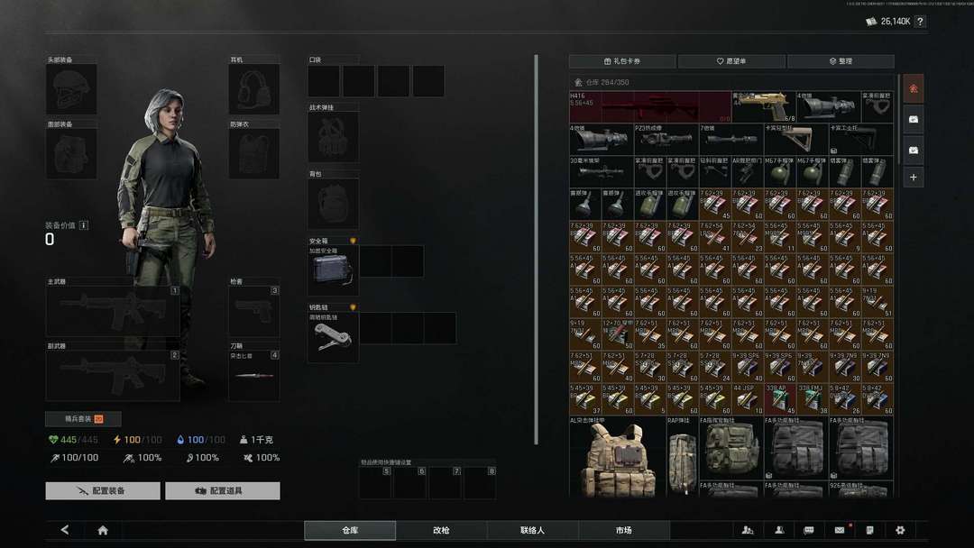Select the 卡宾轻型托 tan stock item
974x548 pixels.
[796, 139]
